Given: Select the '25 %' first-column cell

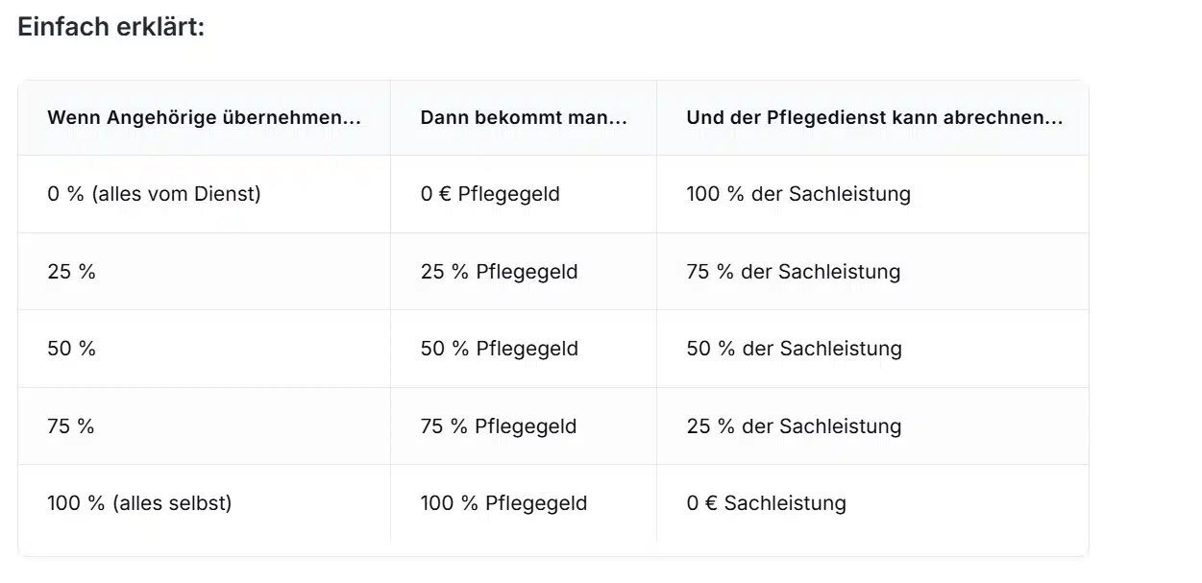Looking at the screenshot, I should (72, 272).
